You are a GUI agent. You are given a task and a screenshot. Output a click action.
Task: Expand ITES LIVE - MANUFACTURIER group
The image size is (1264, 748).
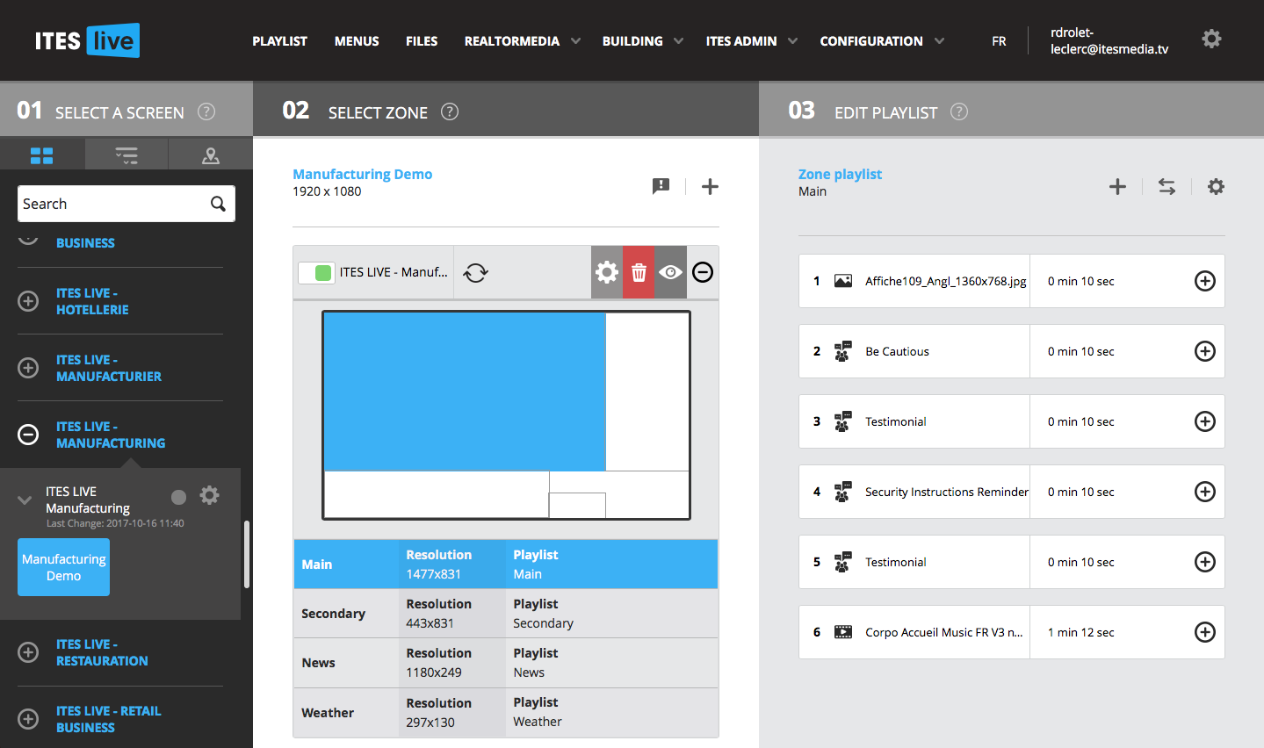tap(28, 368)
